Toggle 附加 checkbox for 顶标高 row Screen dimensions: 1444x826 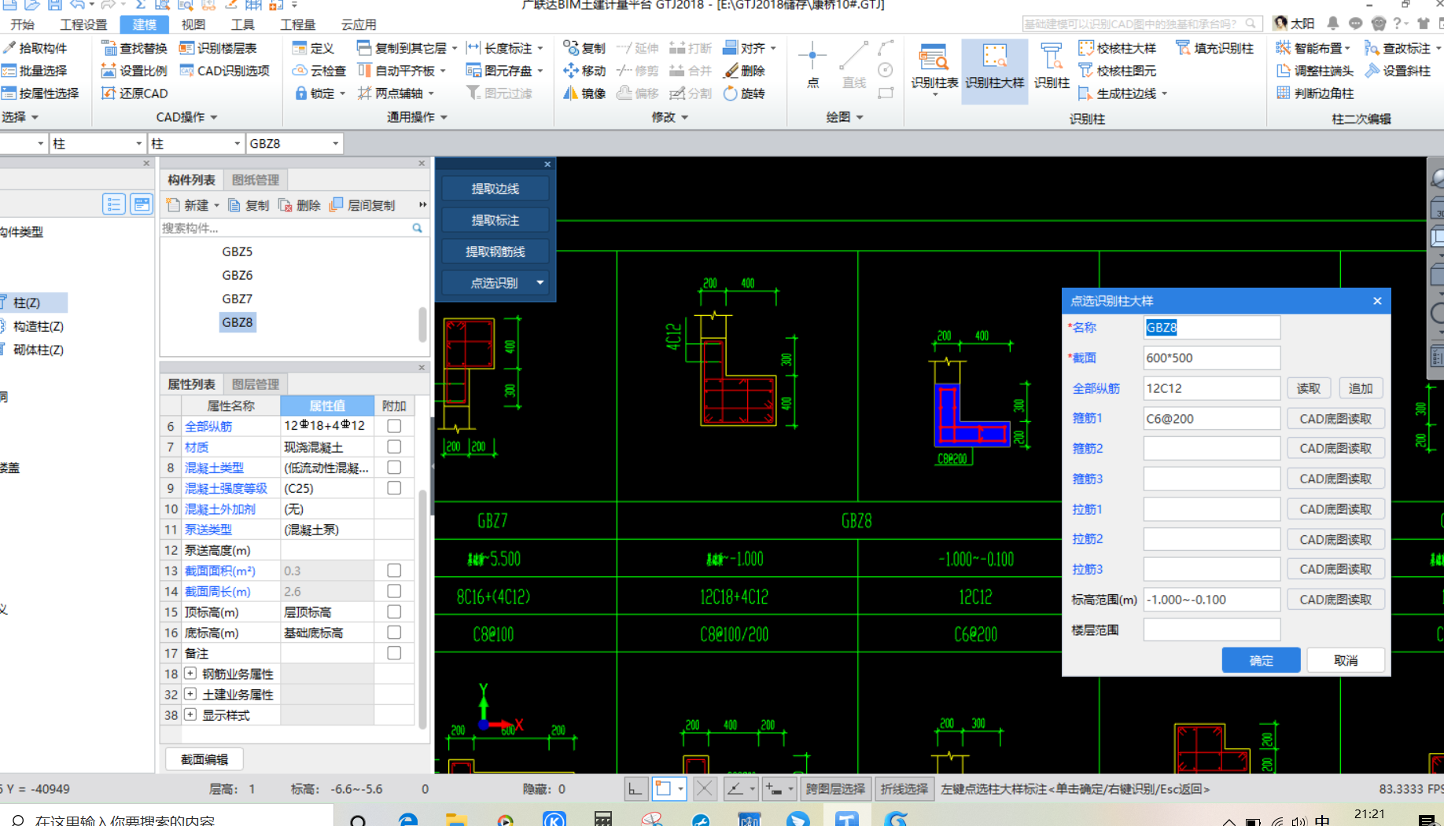[x=394, y=612]
